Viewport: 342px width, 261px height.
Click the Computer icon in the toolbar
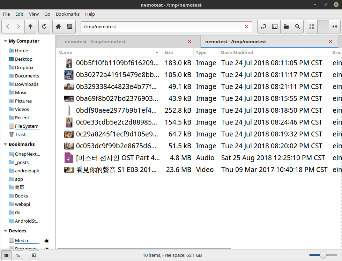tap(69, 27)
